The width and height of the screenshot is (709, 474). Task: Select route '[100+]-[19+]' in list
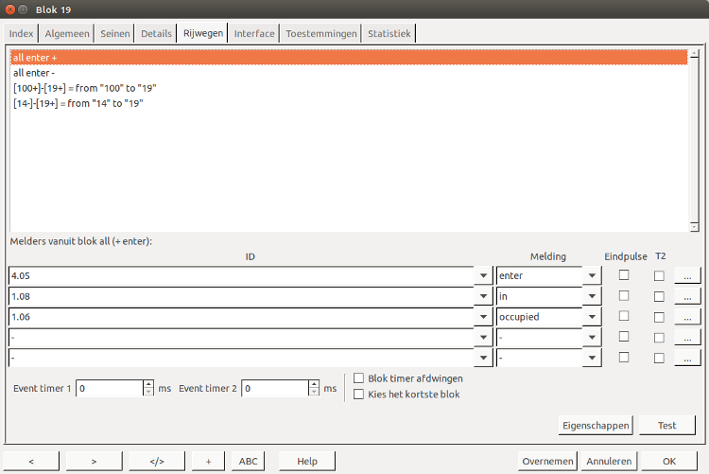pyautogui.click(x=84, y=88)
